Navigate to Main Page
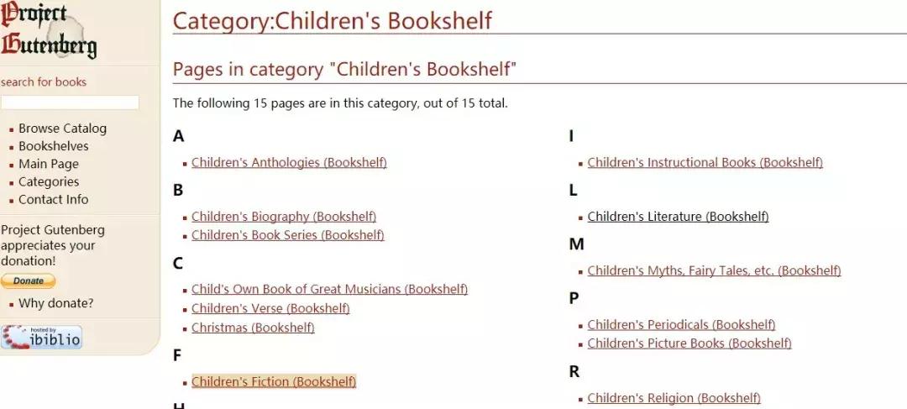The image size is (907, 409). pos(49,164)
